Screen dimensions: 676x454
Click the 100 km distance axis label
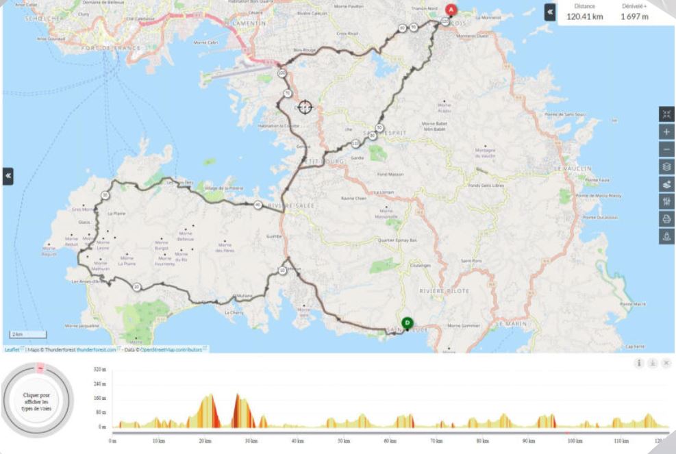tap(575, 441)
